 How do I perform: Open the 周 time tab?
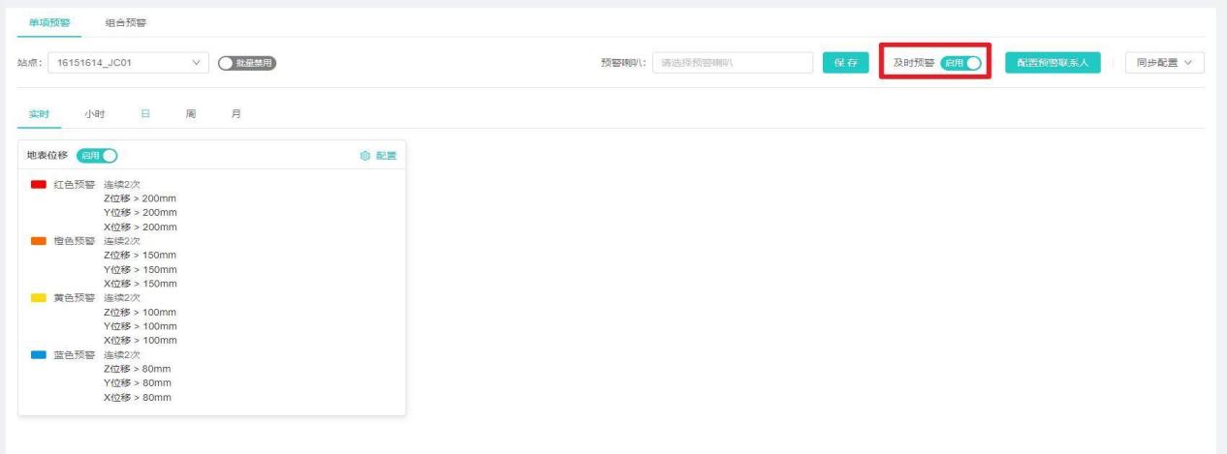pyautogui.click(x=191, y=113)
